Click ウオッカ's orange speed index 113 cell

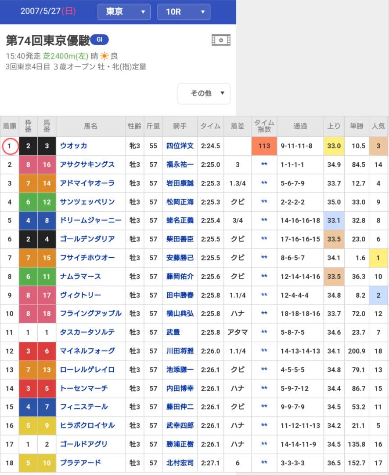(263, 146)
